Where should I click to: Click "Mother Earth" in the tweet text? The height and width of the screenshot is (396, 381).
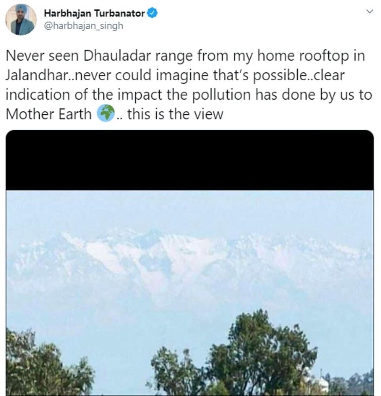click(x=49, y=115)
